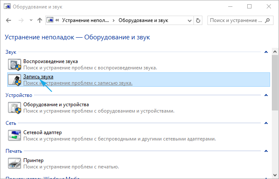The image size is (279, 179).
Task: Click the Оборудование и устройства icon
Action: [x=14, y=107]
